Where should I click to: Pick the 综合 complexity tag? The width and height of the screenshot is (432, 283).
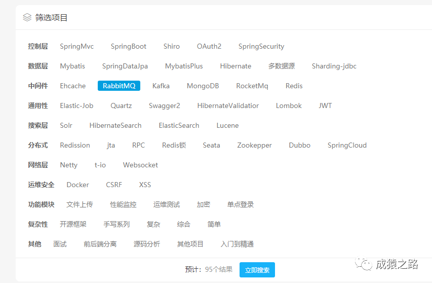(x=184, y=224)
